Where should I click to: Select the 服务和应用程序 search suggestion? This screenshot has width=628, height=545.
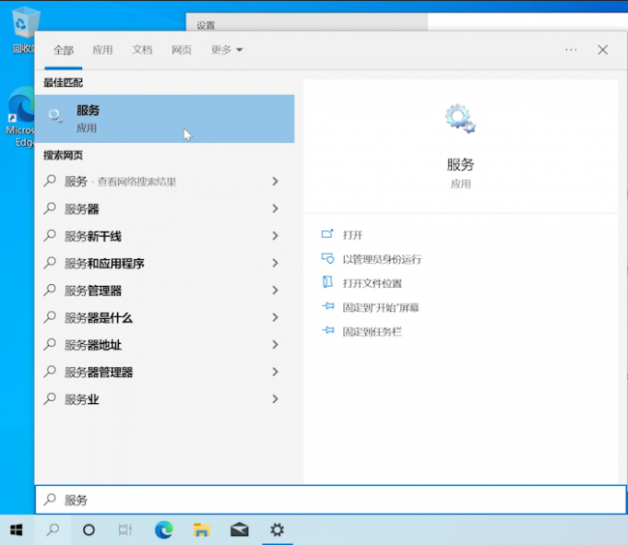(x=164, y=263)
